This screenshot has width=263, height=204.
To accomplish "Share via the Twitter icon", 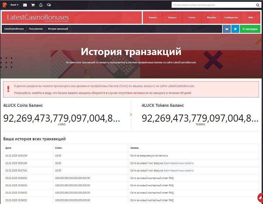I will click(235, 29).
